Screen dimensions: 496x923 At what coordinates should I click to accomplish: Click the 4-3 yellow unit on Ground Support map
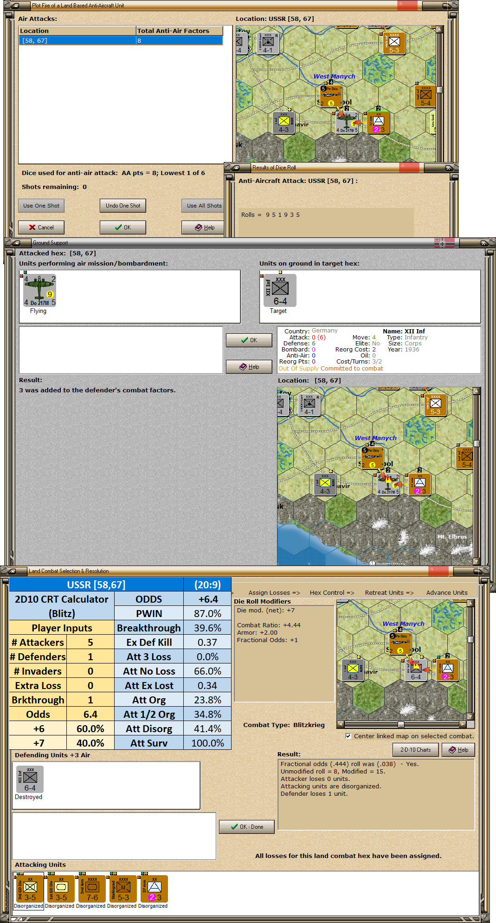pyautogui.click(x=325, y=485)
